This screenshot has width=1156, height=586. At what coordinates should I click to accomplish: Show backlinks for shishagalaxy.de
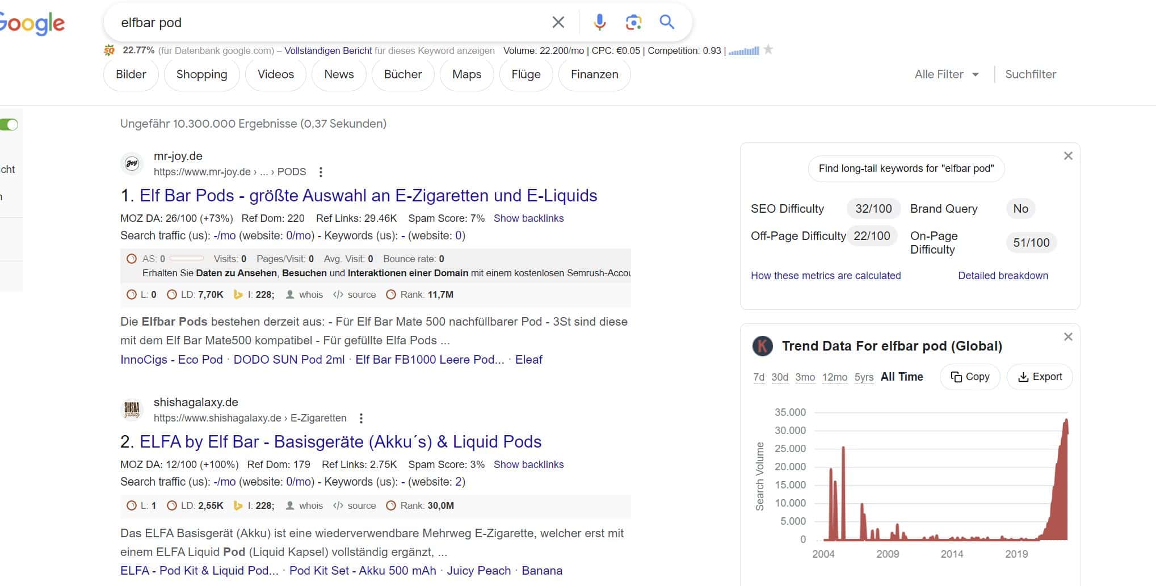(528, 465)
